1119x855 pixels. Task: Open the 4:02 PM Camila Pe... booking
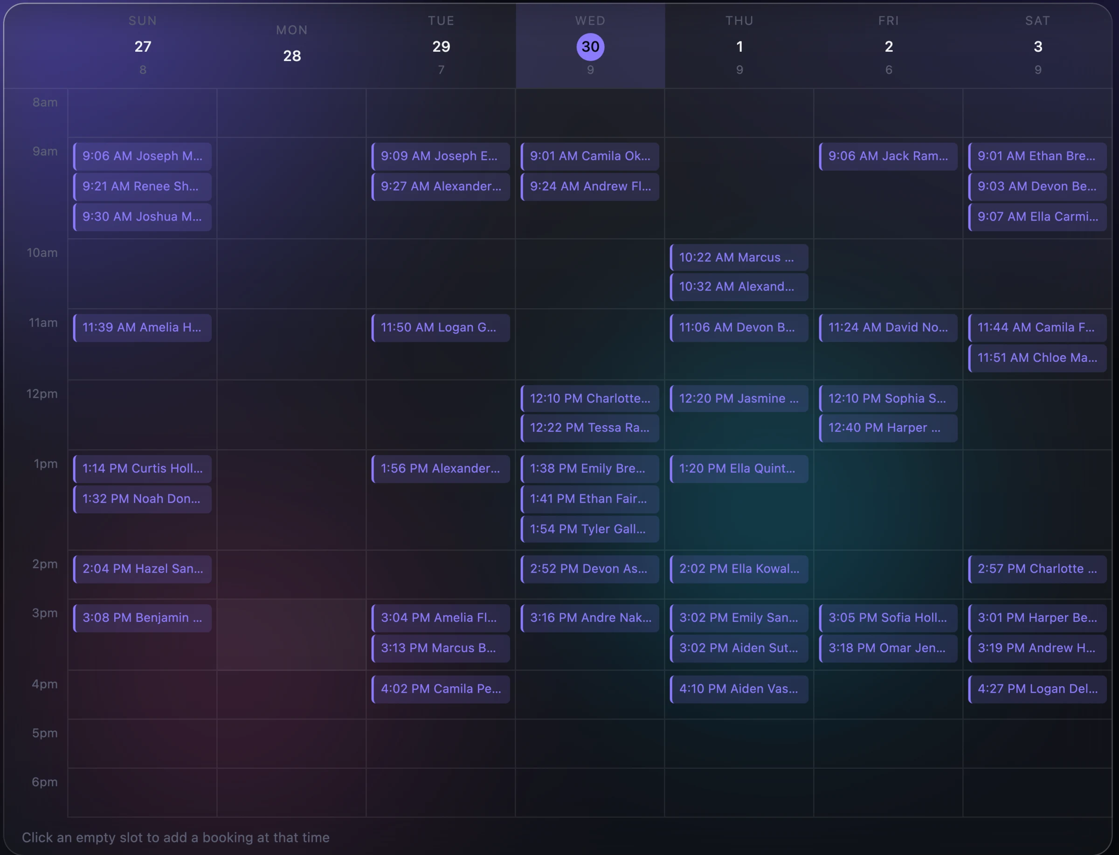click(441, 689)
